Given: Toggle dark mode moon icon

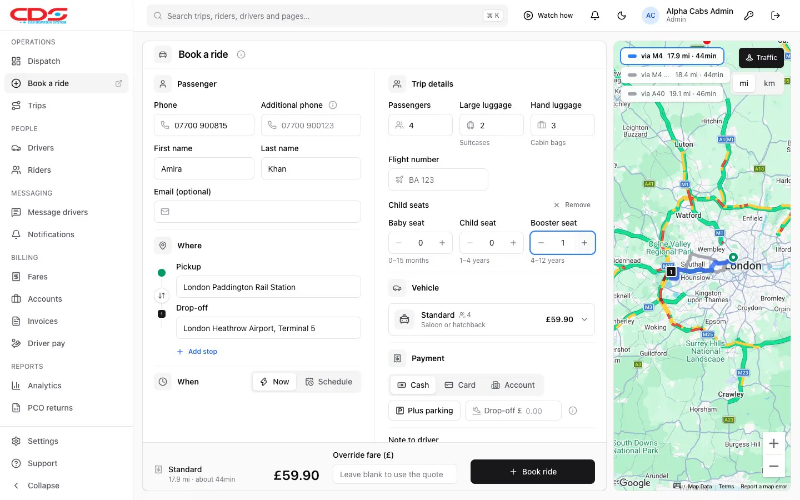Looking at the screenshot, I should [x=622, y=16].
